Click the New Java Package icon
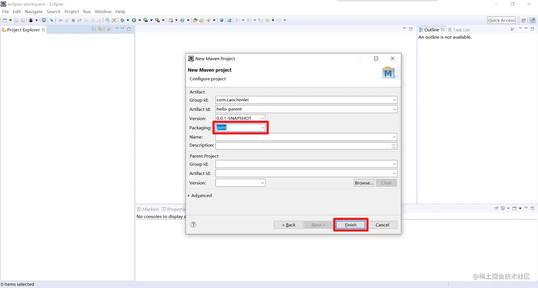This screenshot has height=288, width=538. coord(171,20)
